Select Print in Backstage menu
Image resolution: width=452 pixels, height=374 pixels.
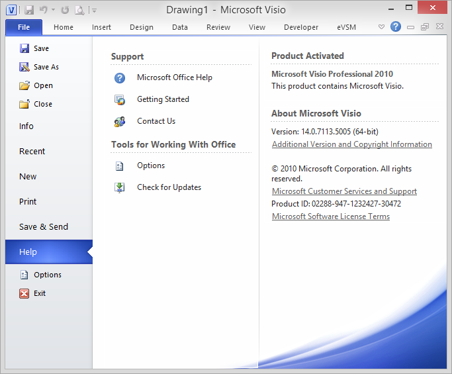pyautogui.click(x=28, y=201)
